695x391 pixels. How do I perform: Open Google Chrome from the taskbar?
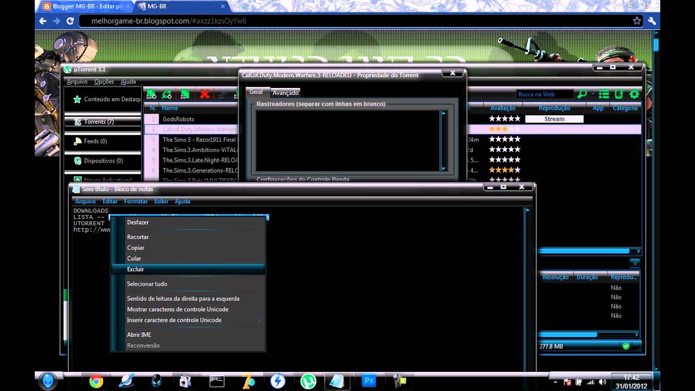point(96,381)
